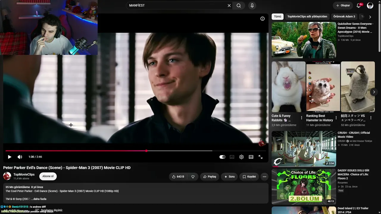Screen dimensions: 381x214
Task: Open the Soru ask button
Action: point(229,177)
